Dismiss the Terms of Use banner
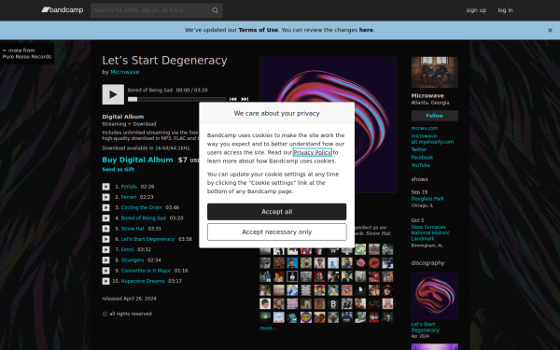560x350 pixels. [550, 31]
